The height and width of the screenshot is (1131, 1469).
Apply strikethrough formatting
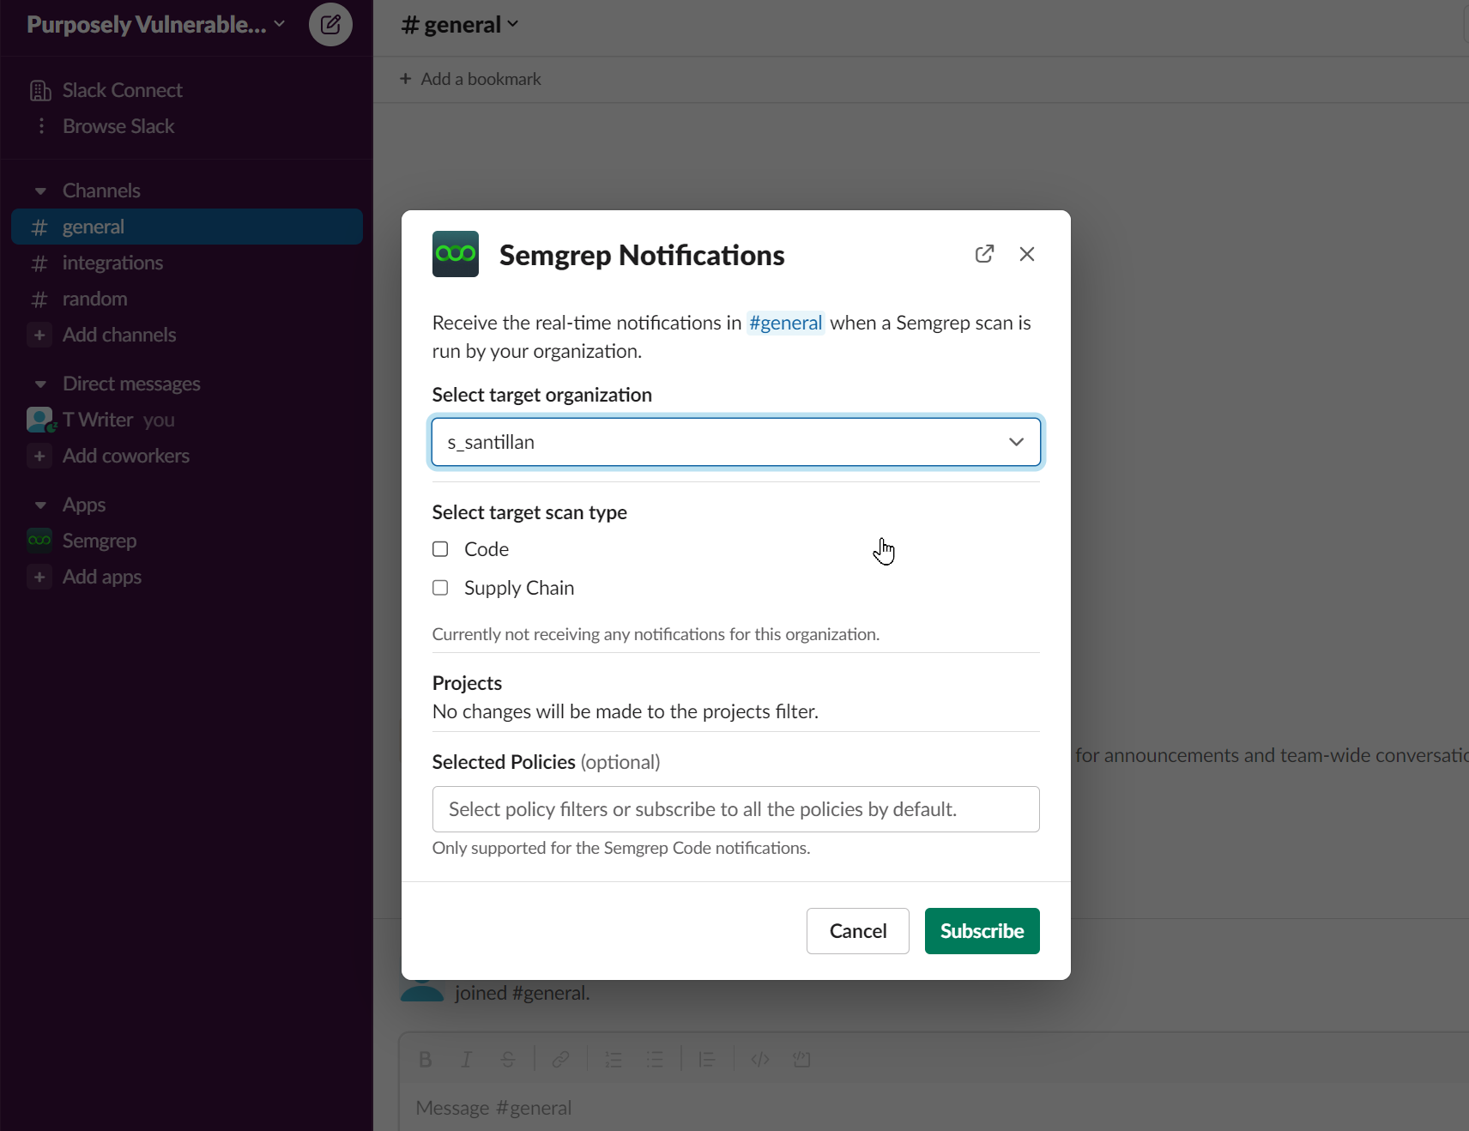tap(508, 1059)
